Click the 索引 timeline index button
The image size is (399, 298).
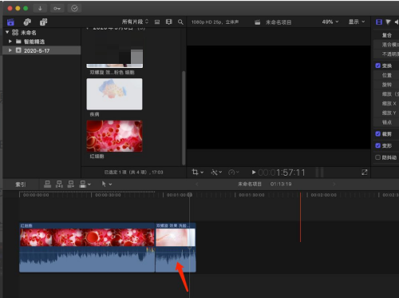(21, 185)
